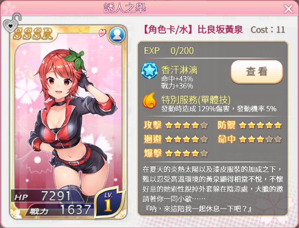Toggle the heart-shaped card lock icon

tap(11, 22)
